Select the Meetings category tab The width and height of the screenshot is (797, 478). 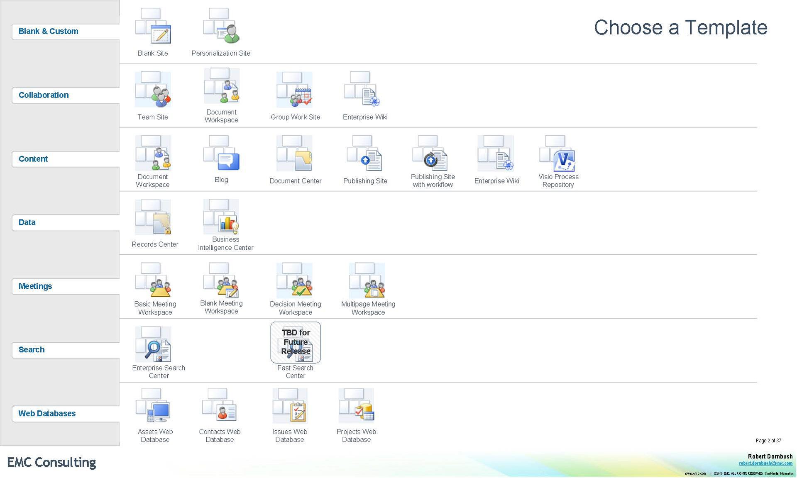click(x=35, y=286)
